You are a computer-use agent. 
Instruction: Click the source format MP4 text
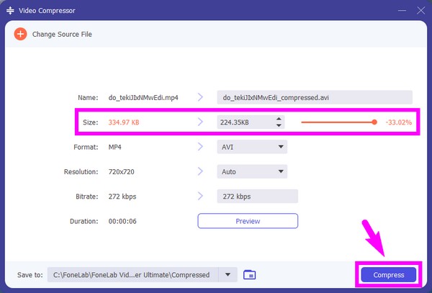click(x=114, y=147)
